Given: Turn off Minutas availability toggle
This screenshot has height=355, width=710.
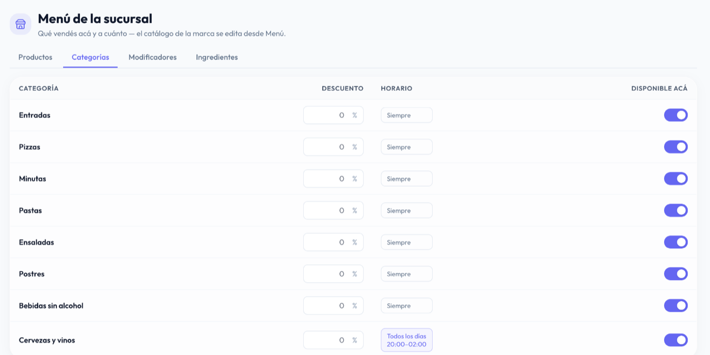Looking at the screenshot, I should tap(675, 178).
